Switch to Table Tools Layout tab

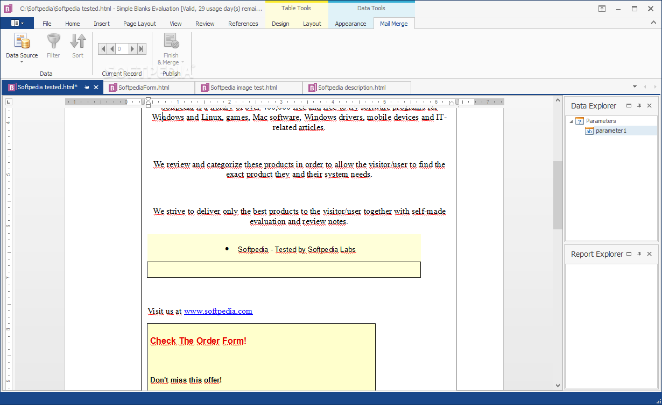(312, 24)
